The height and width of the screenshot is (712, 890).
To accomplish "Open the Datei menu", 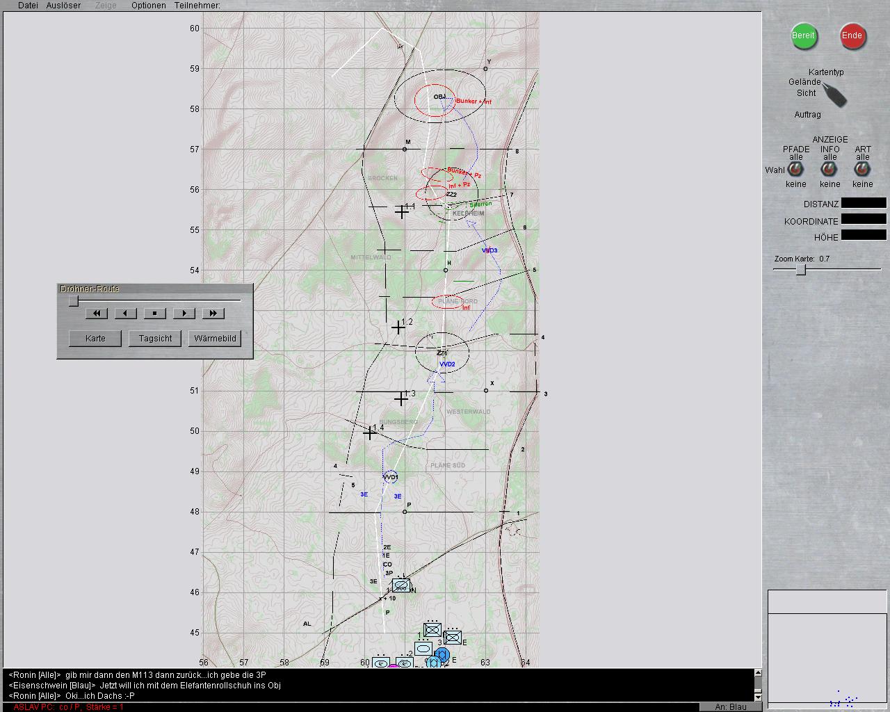I will pyautogui.click(x=28, y=6).
